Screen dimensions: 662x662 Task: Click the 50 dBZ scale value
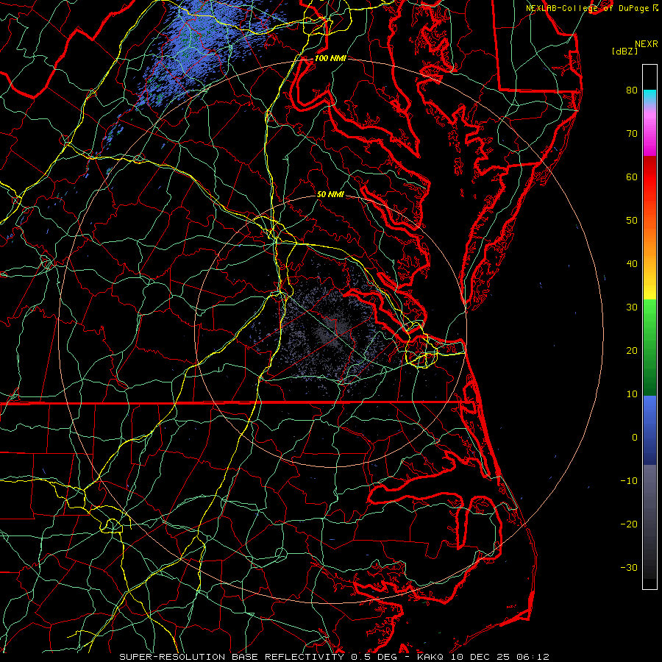632,221
